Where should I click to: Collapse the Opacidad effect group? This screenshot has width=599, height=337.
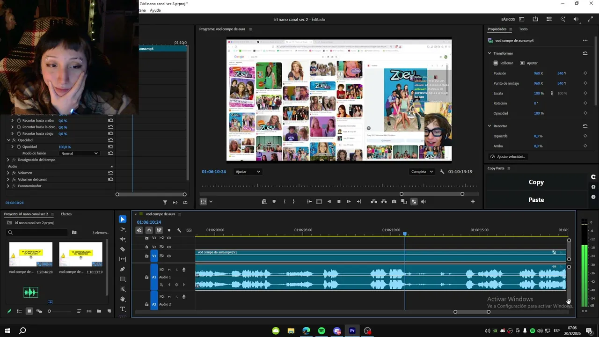click(8, 140)
